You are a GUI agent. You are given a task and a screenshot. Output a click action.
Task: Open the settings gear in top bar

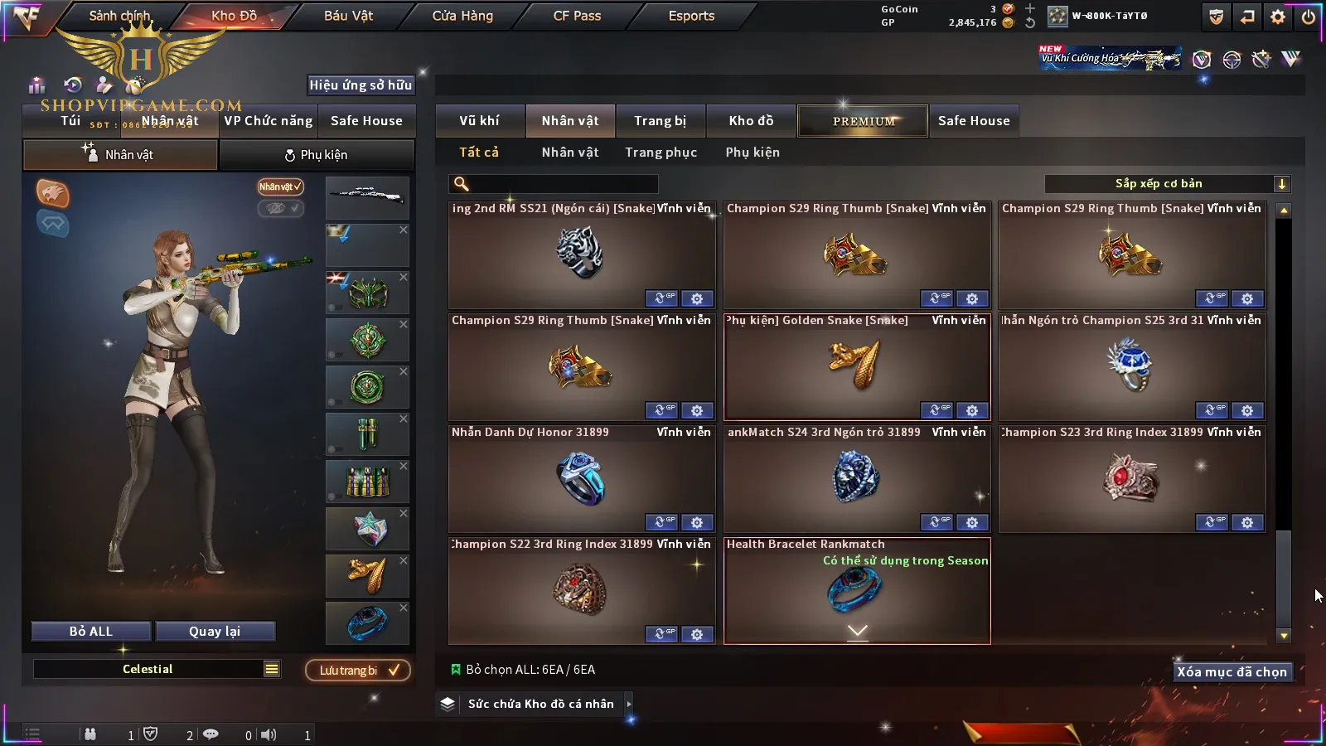tap(1278, 17)
